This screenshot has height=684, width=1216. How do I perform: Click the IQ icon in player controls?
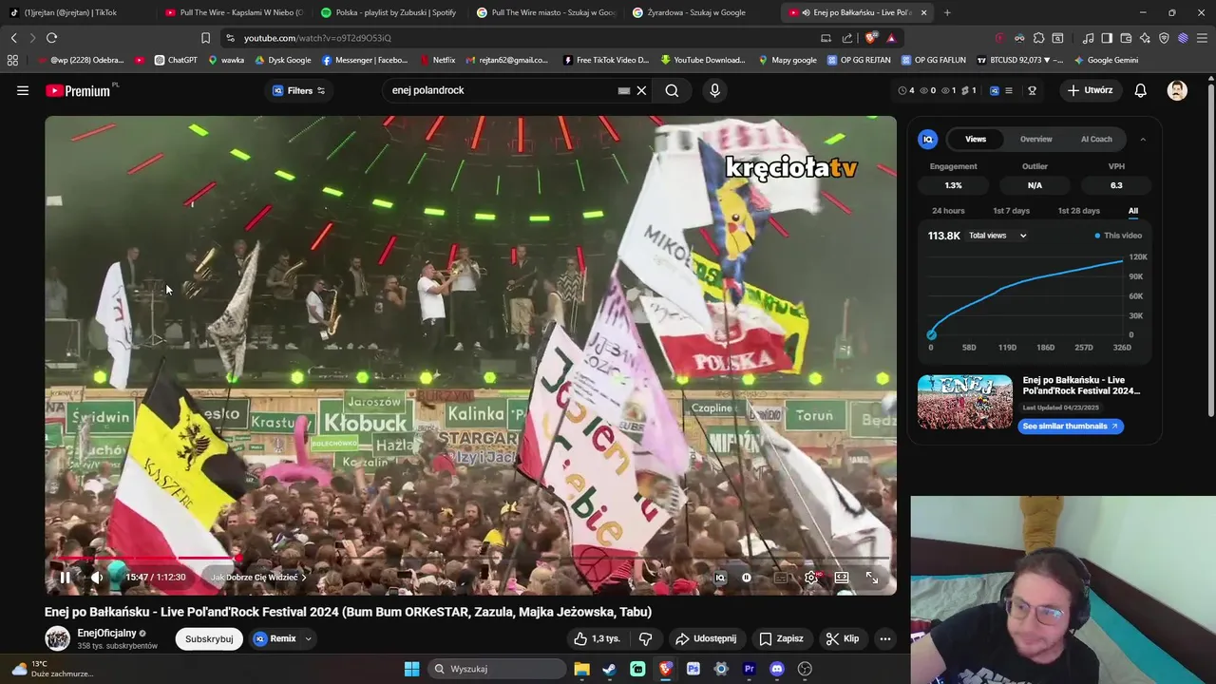point(720,577)
